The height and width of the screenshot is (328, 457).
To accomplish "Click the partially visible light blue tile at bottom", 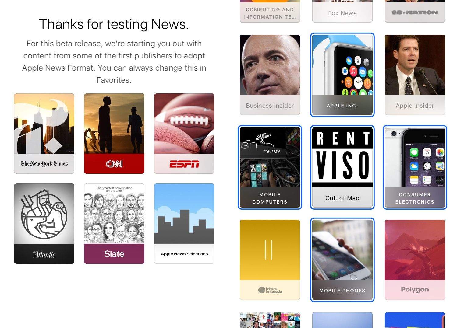I will [x=342, y=320].
